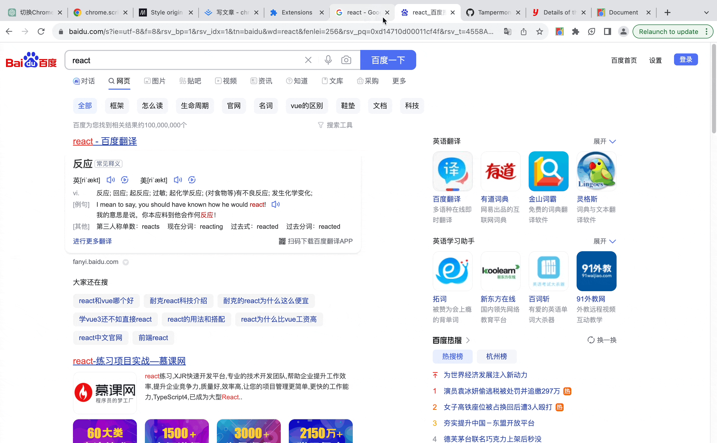Bookmark this page with star icon
The width and height of the screenshot is (717, 443).
click(539, 32)
